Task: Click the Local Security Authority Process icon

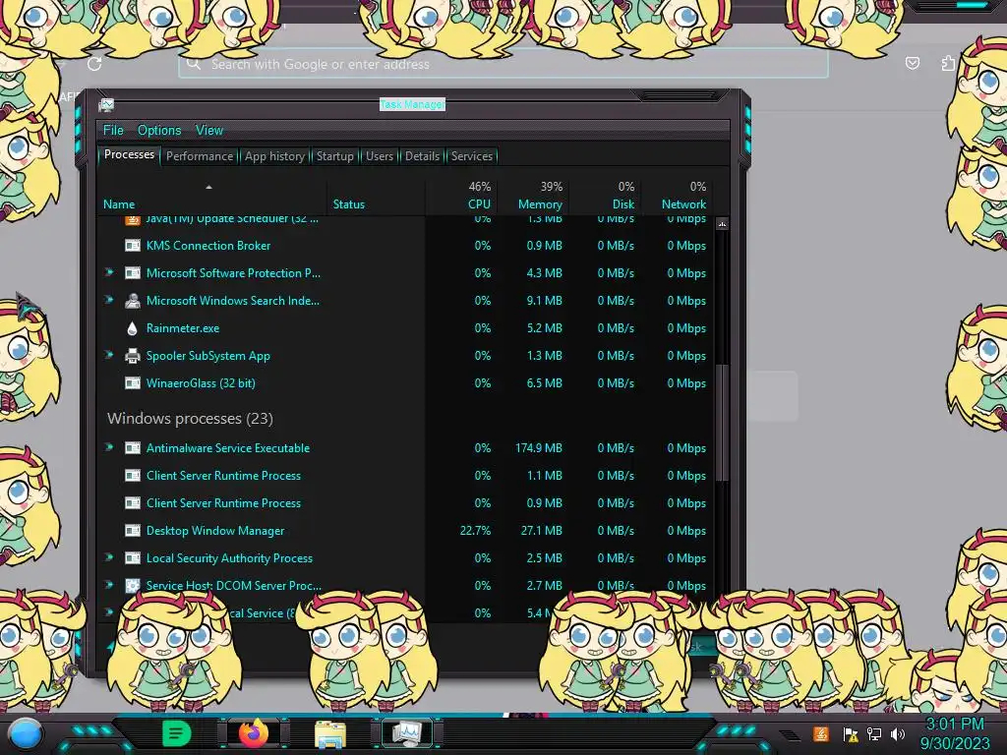Action: tap(133, 558)
